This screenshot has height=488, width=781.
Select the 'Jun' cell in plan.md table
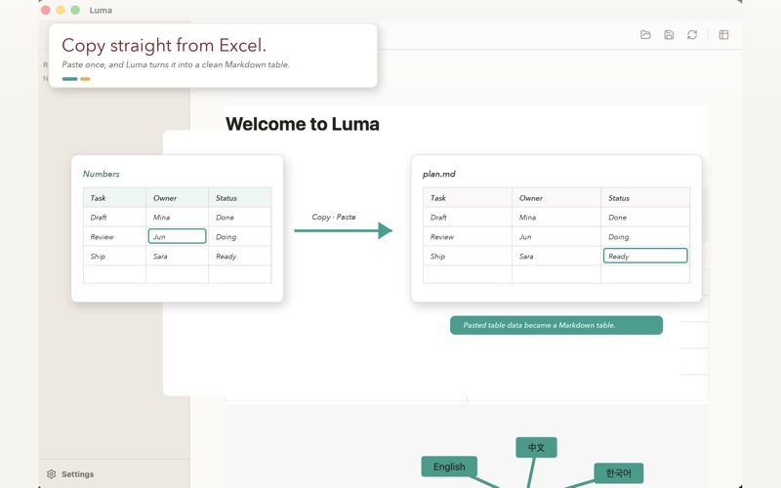[x=556, y=236]
